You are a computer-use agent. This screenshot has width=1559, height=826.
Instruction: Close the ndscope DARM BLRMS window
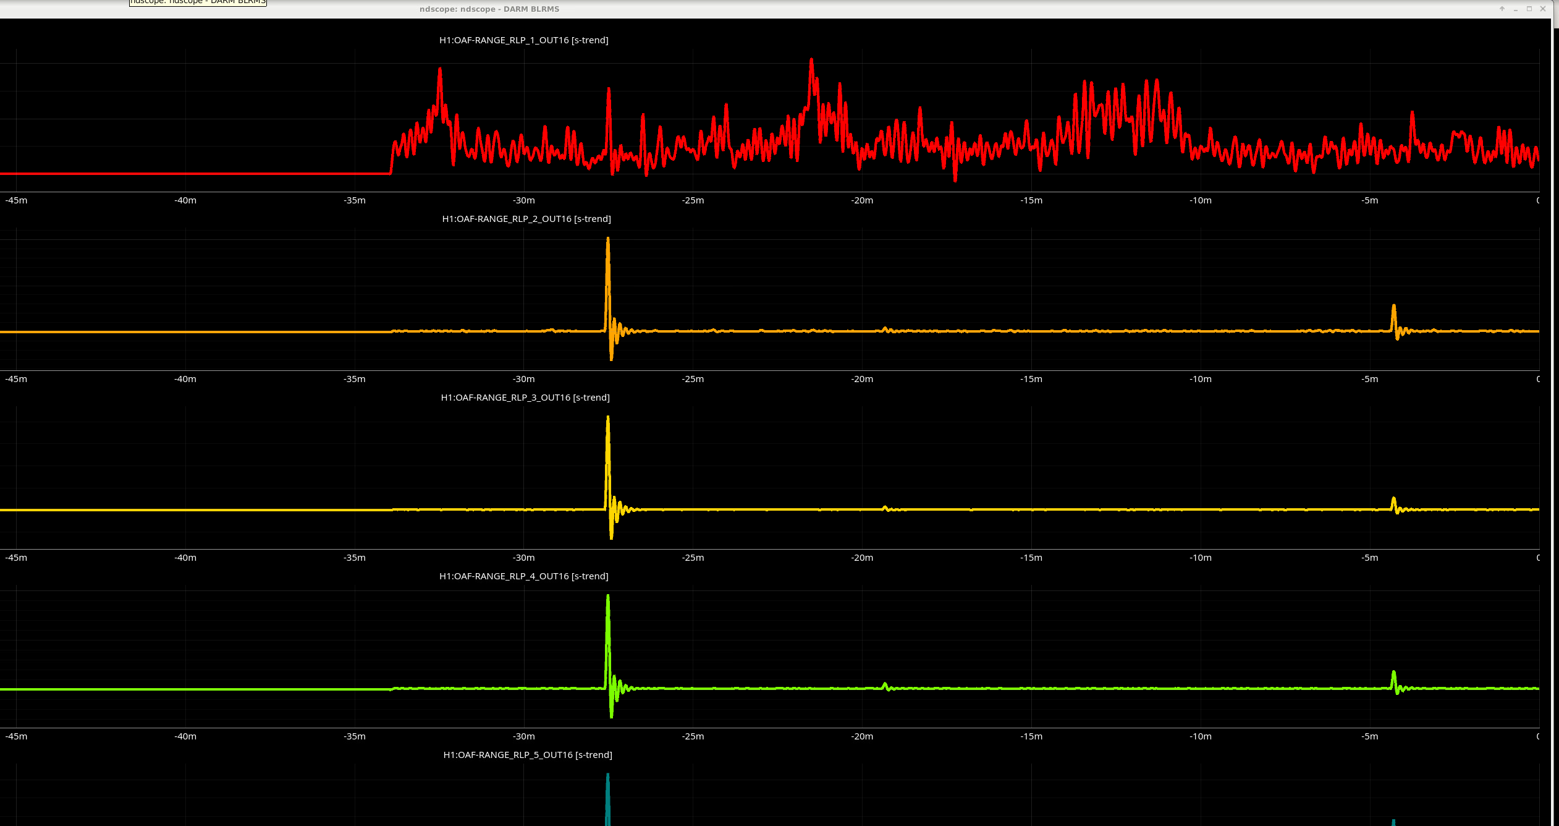pyautogui.click(x=1543, y=9)
